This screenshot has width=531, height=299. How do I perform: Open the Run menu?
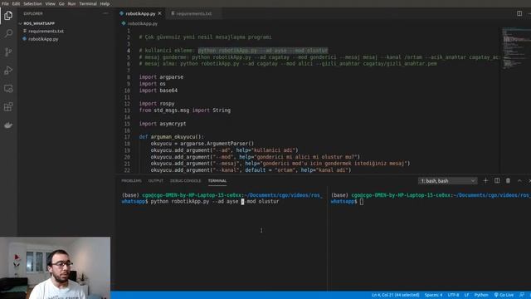point(71,3)
